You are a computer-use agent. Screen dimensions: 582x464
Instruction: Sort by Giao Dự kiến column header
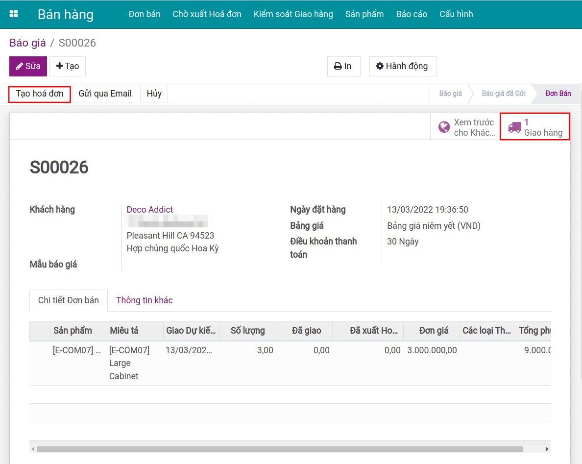pos(192,331)
